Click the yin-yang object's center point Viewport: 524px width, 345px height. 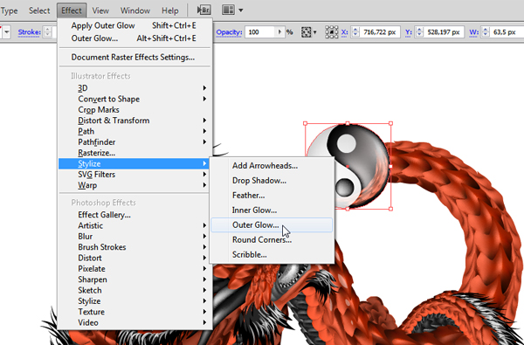click(348, 166)
